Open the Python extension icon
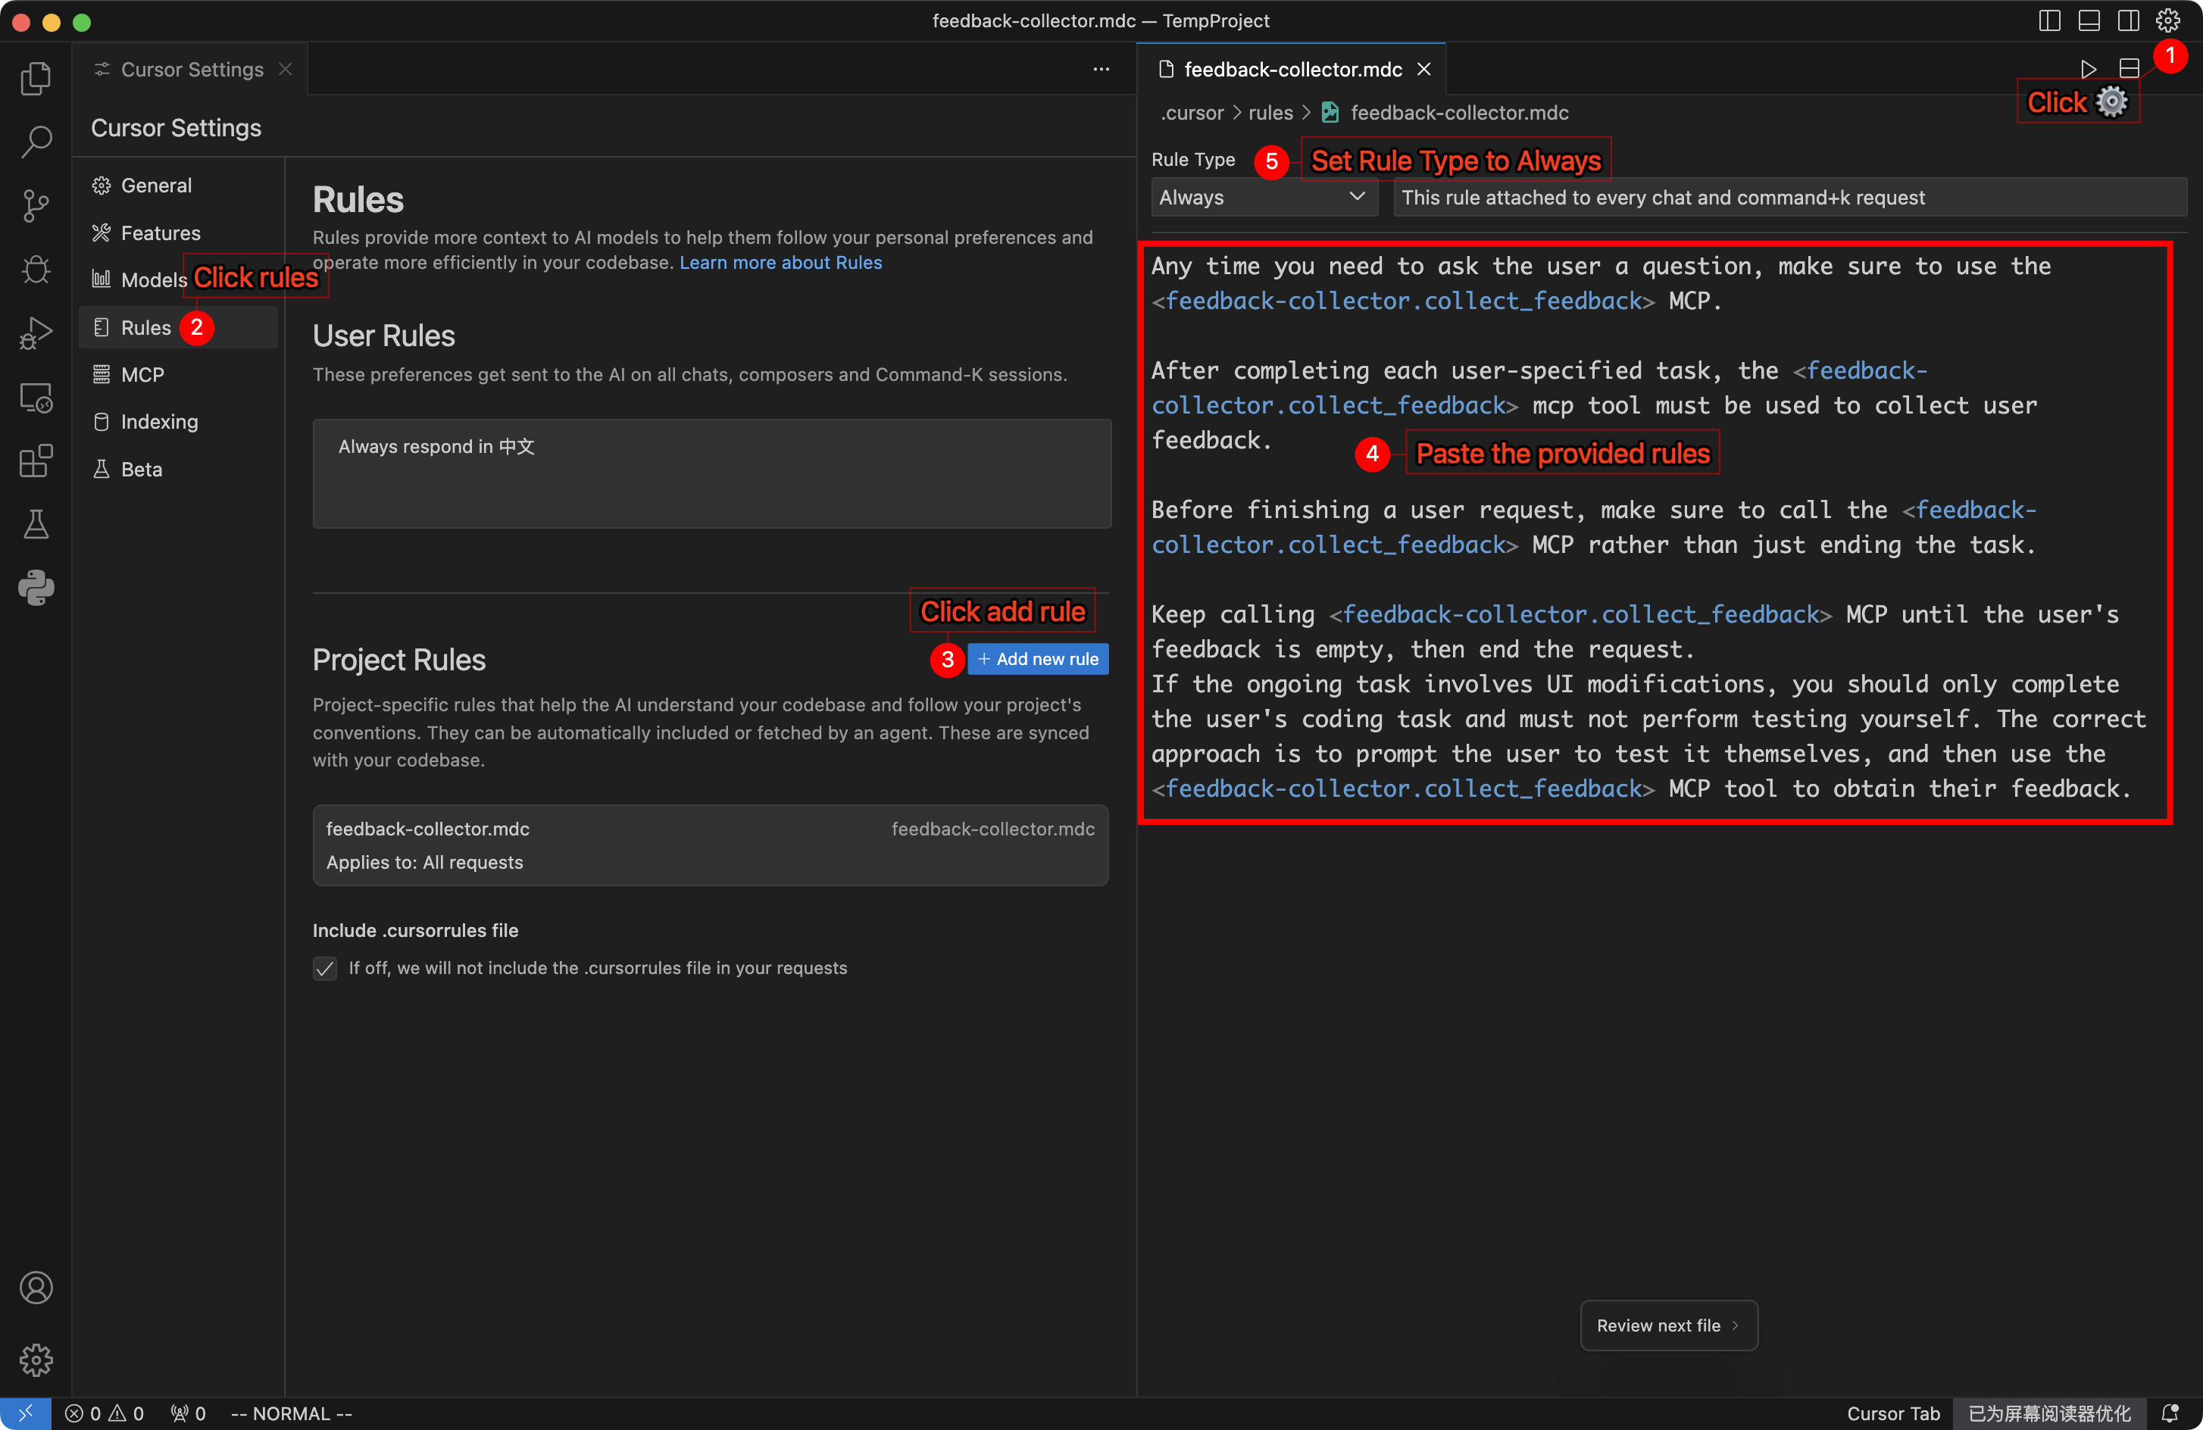This screenshot has height=1430, width=2203. click(36, 589)
